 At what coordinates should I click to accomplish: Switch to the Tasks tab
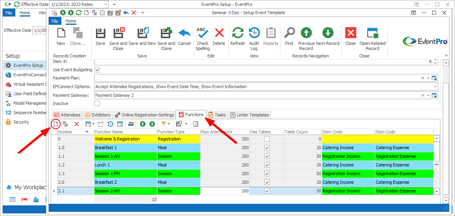[x=217, y=115]
